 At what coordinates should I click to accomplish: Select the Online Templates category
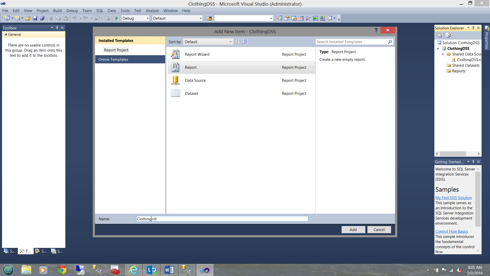tap(113, 59)
